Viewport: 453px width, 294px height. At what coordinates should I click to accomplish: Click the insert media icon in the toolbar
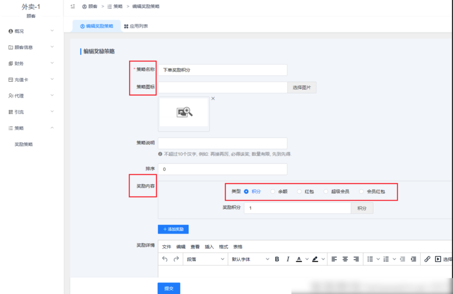coord(437,259)
